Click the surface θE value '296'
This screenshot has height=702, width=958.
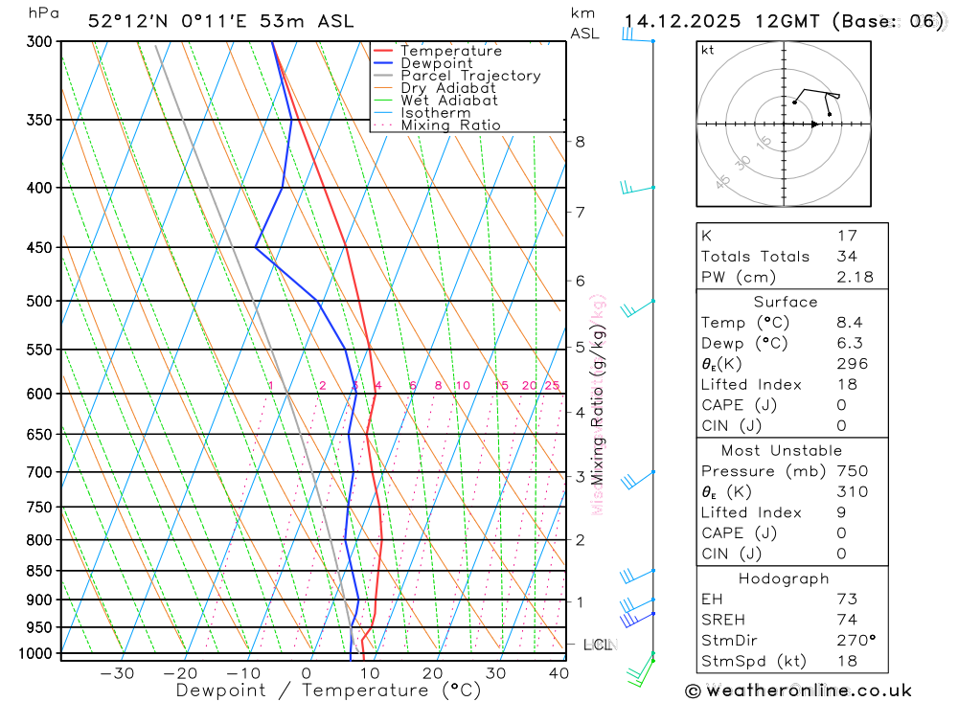click(853, 364)
